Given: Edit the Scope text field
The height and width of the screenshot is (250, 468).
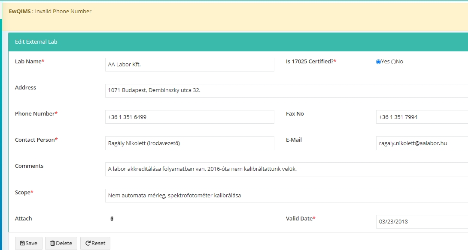Looking at the screenshot, I should 286,196.
